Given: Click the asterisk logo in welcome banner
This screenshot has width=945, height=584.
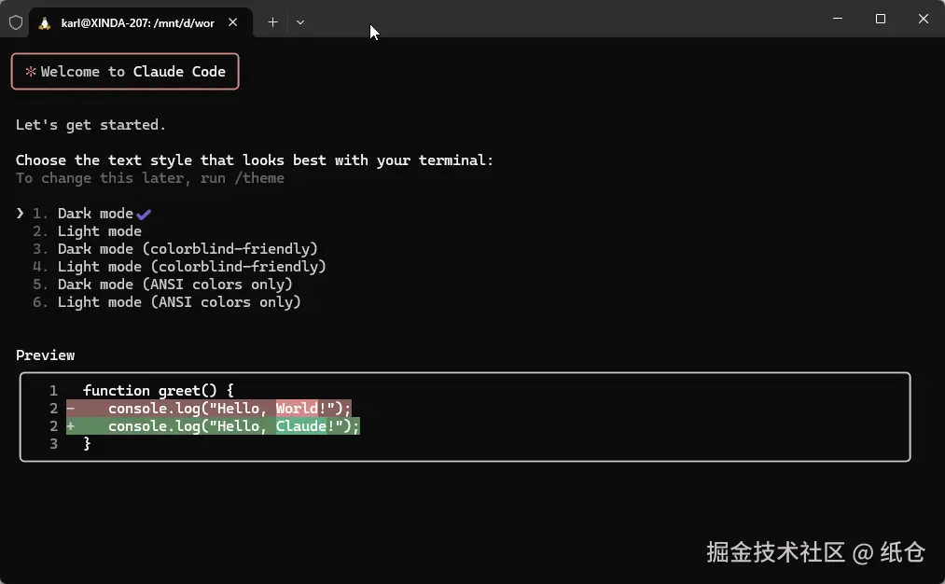Looking at the screenshot, I should click(31, 72).
